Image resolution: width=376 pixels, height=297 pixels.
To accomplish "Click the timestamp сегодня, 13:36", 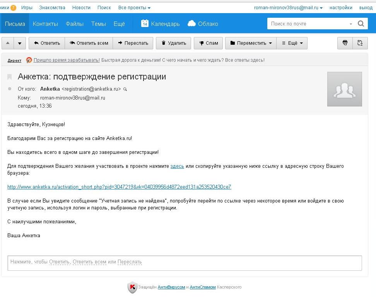I will [x=35, y=106].
